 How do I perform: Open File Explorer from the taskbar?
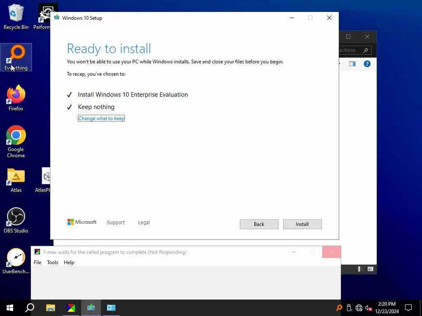(50, 308)
